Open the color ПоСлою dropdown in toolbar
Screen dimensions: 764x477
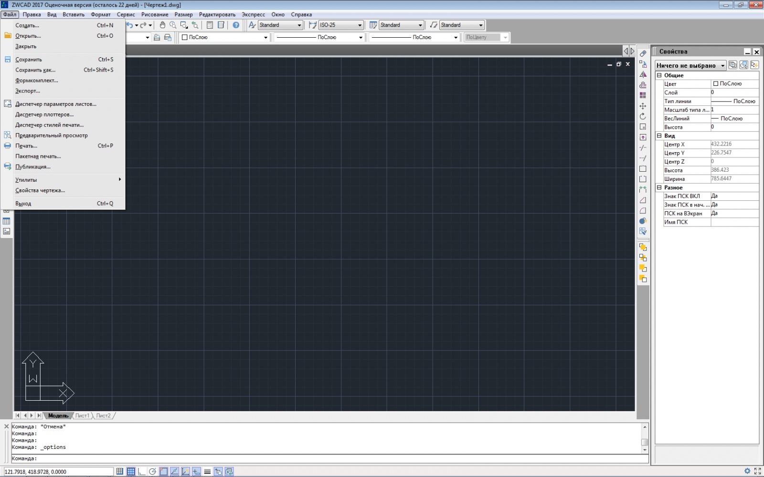pos(225,37)
